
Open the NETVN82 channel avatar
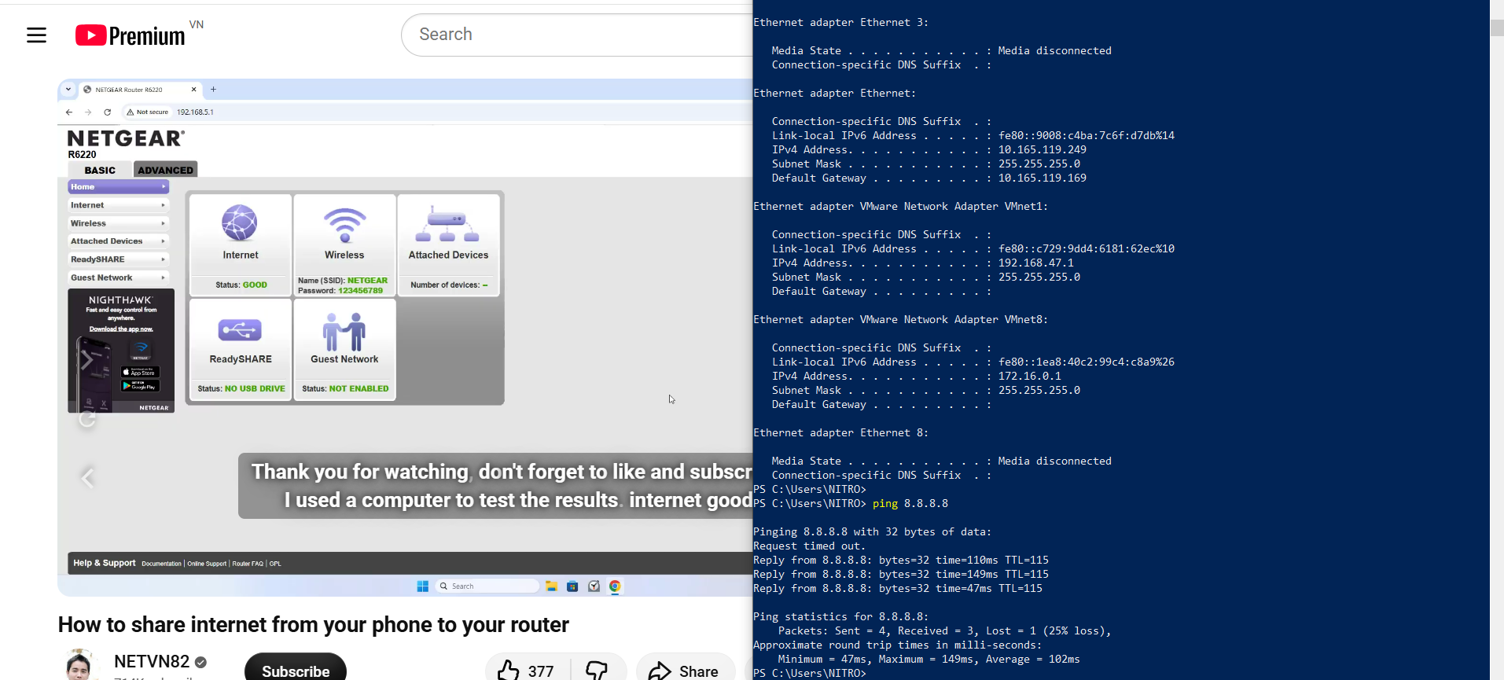[79, 665]
